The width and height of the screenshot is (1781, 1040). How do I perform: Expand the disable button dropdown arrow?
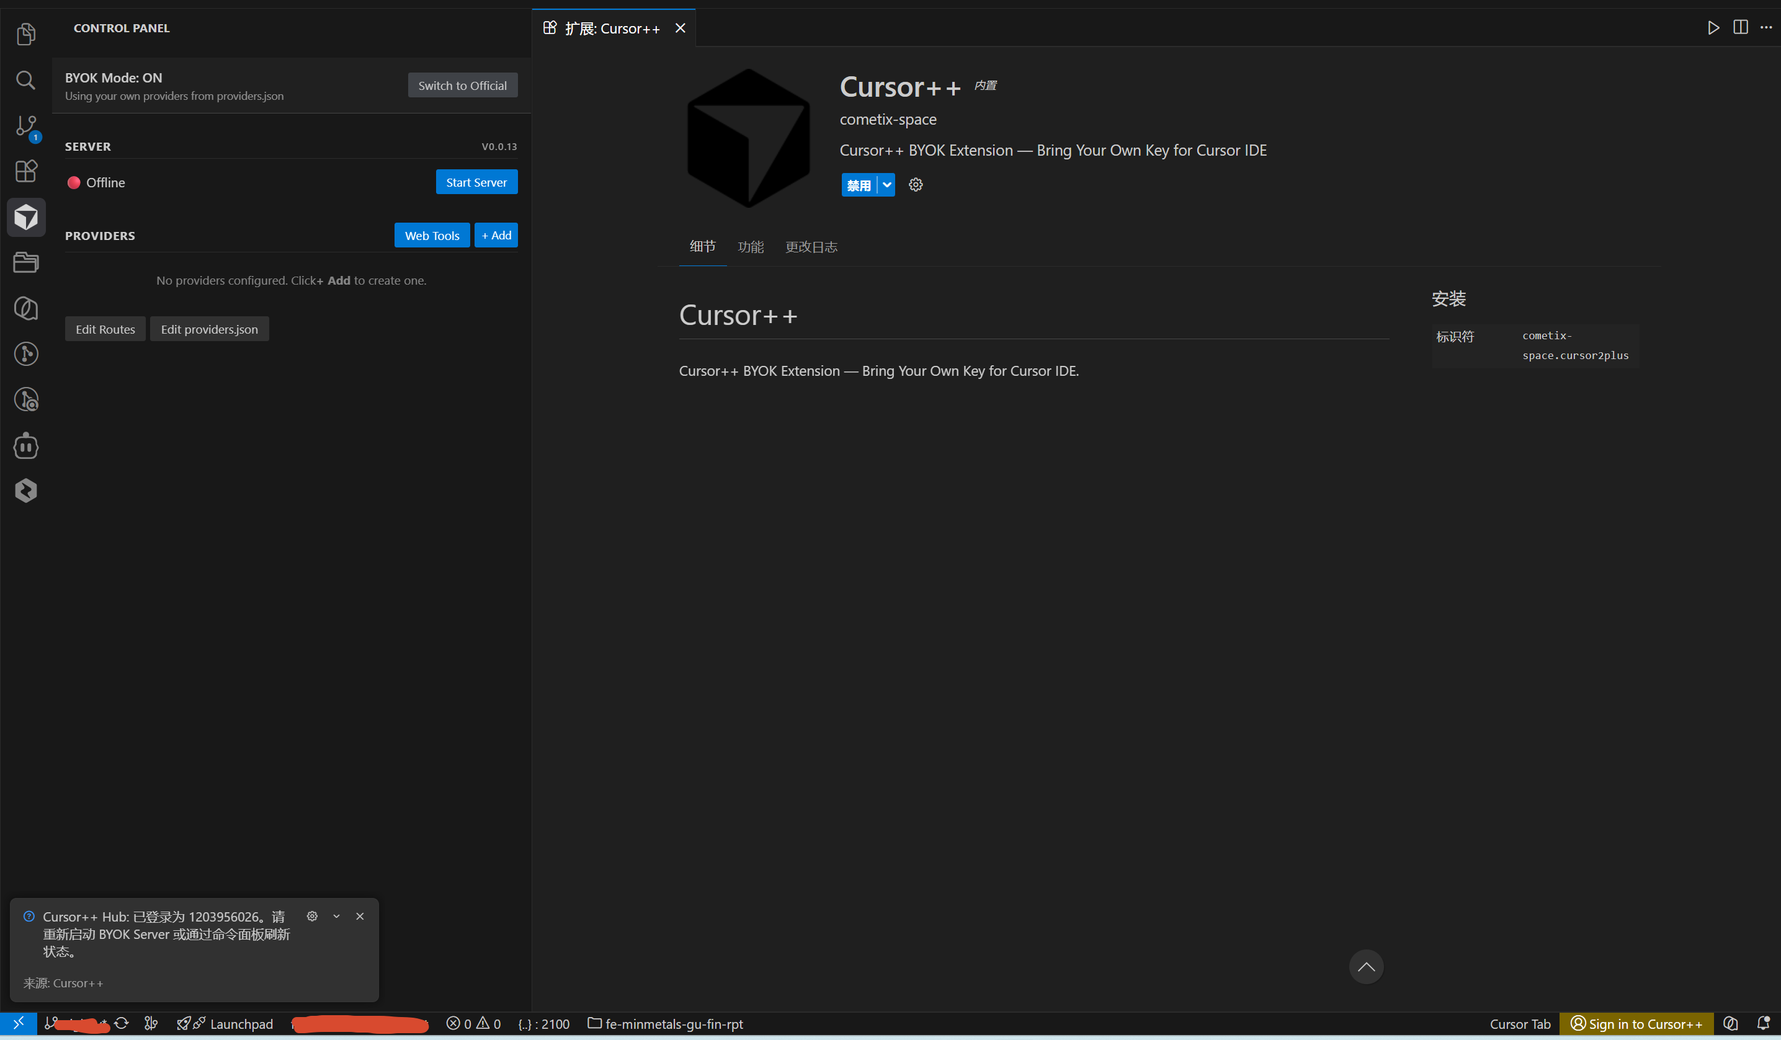pyautogui.click(x=886, y=184)
